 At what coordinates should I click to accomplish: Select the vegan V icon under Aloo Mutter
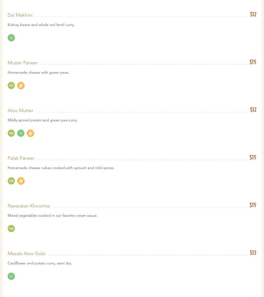point(21,133)
